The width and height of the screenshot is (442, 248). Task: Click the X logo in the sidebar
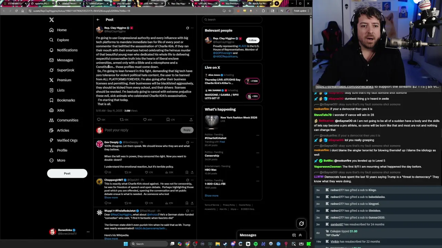(51, 20)
